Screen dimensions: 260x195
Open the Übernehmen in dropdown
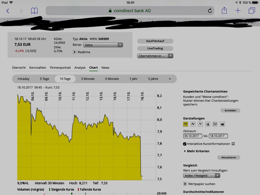155,56
